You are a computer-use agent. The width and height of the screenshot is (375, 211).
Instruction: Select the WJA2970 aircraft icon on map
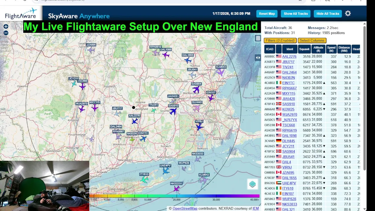tap(81, 109)
